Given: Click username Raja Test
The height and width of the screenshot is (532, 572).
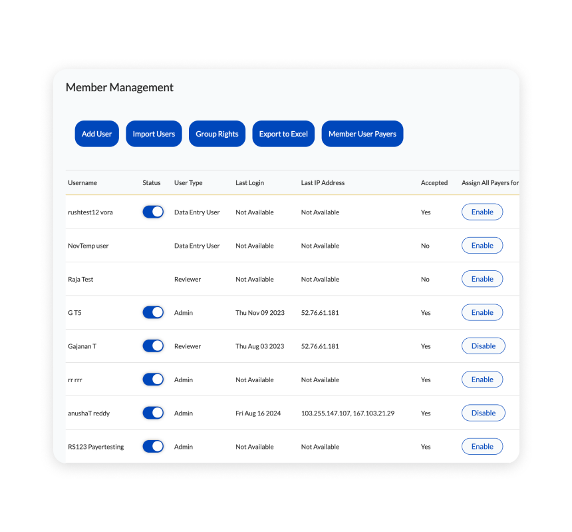Looking at the screenshot, I should [80, 280].
